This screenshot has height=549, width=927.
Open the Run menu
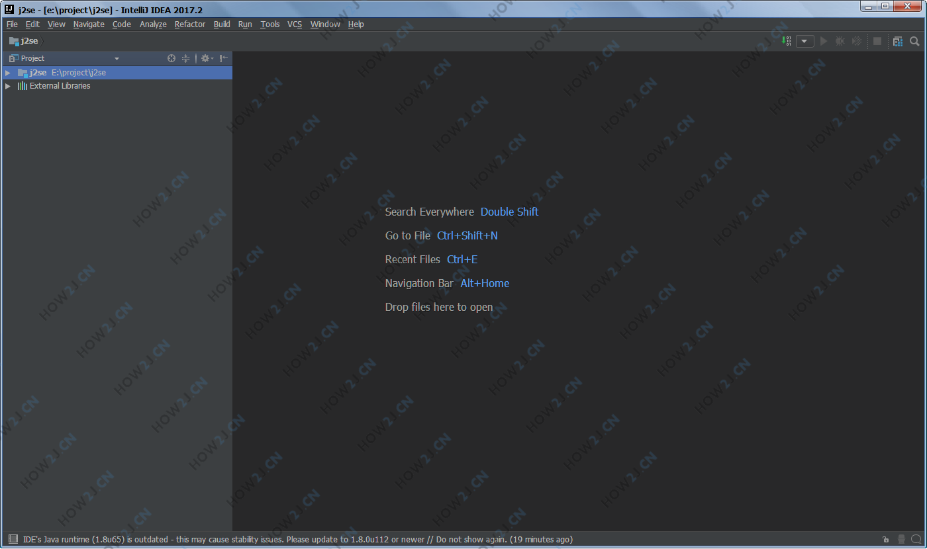coord(245,24)
